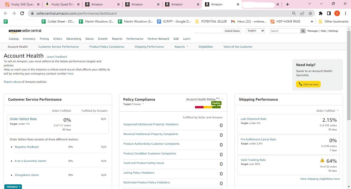Reload the page with the refresh icon
The width and height of the screenshot is (351, 189).
click(22, 13)
